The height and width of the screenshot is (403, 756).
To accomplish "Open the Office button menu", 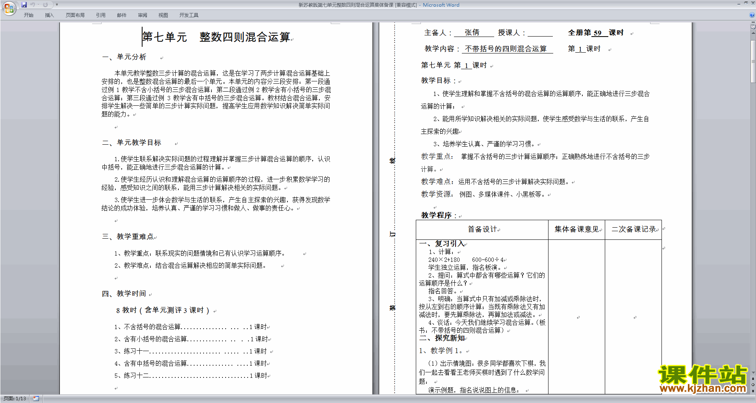I will [9, 8].
